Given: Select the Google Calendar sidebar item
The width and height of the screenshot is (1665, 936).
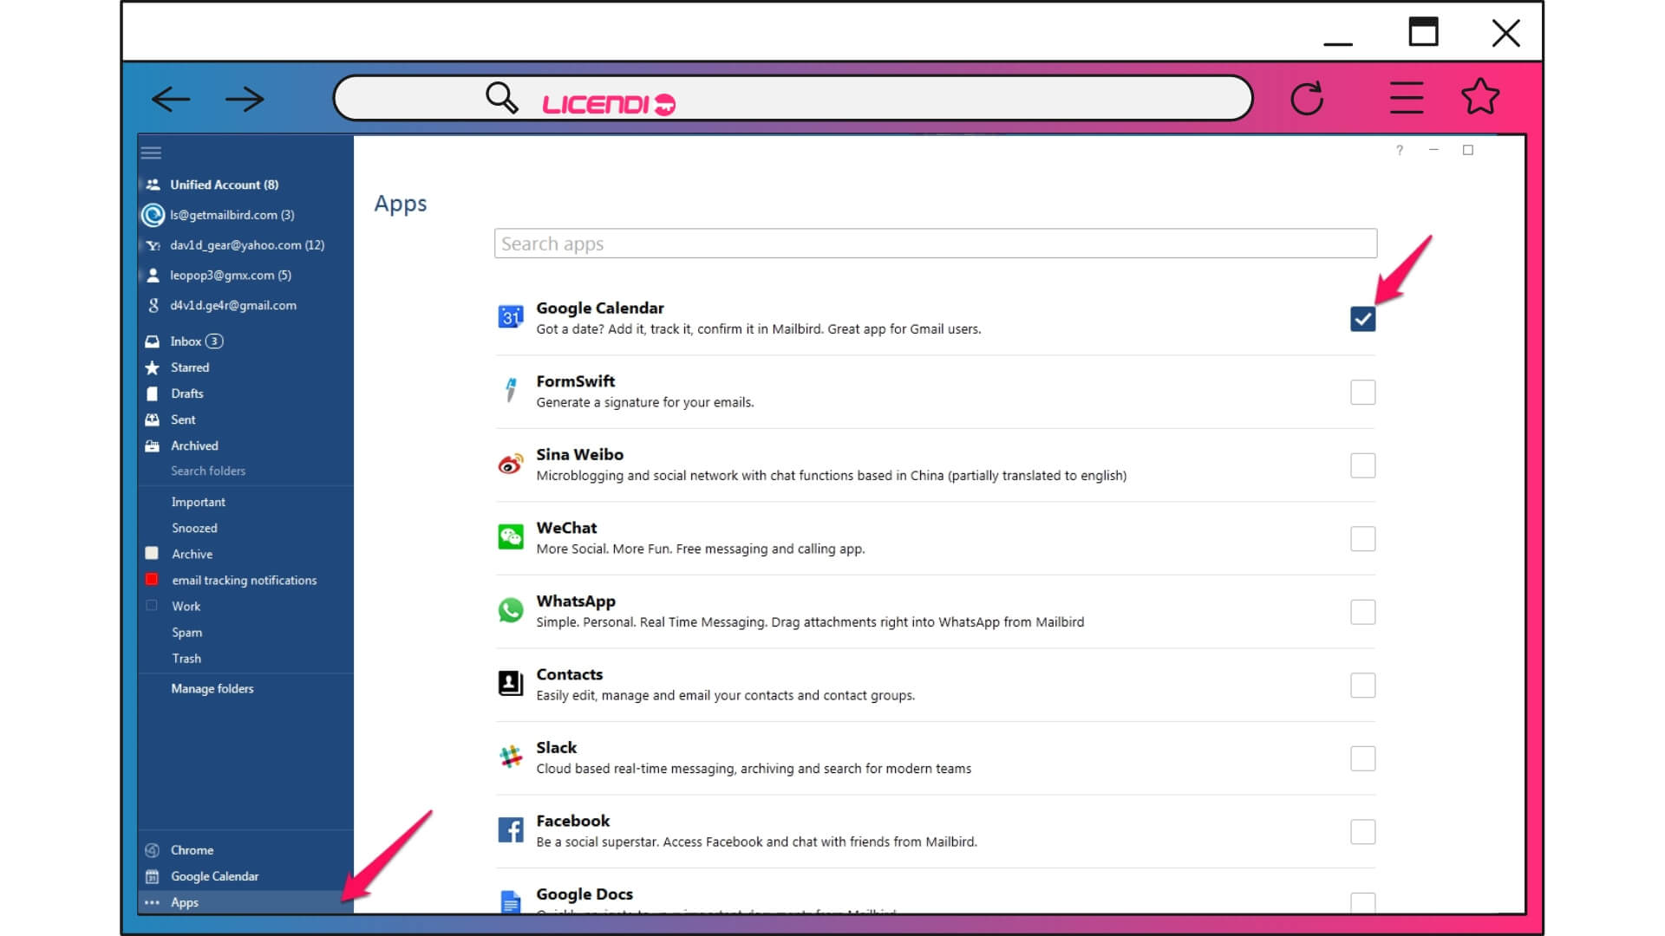Looking at the screenshot, I should tap(214, 875).
